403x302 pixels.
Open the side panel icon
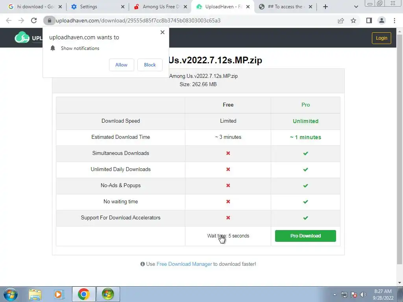pyautogui.click(x=369, y=20)
